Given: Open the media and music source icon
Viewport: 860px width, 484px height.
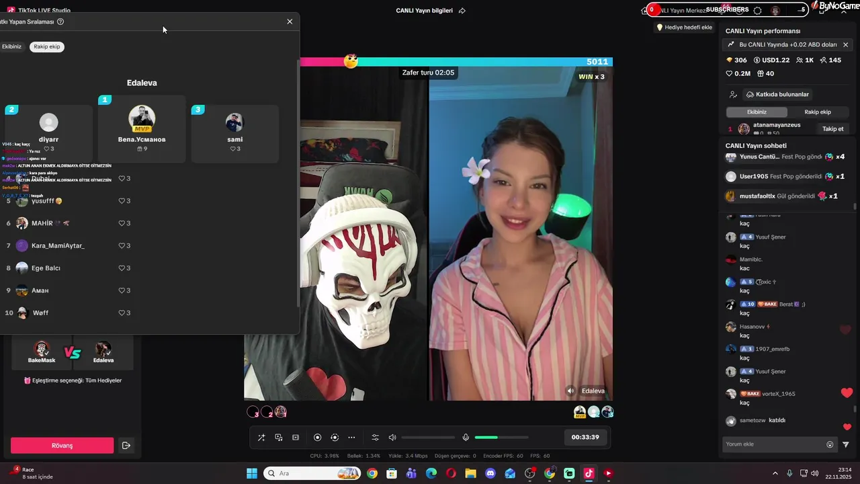Looking at the screenshot, I should coord(279,438).
